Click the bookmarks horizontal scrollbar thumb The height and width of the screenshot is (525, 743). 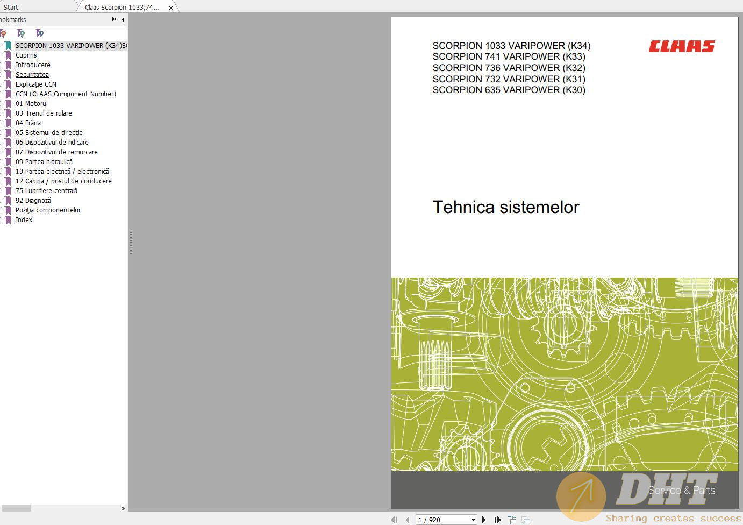click(15, 508)
